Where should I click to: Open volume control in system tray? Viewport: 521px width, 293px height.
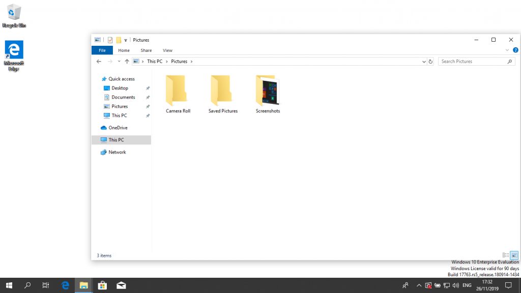click(455, 285)
